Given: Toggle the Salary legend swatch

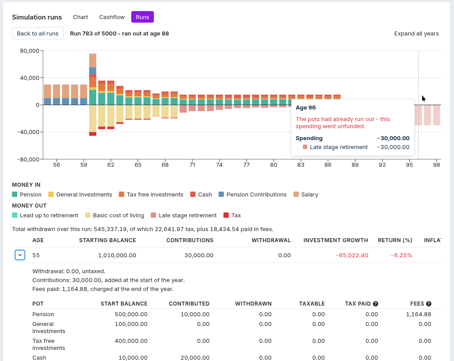Looking at the screenshot, I should pyautogui.click(x=296, y=194).
